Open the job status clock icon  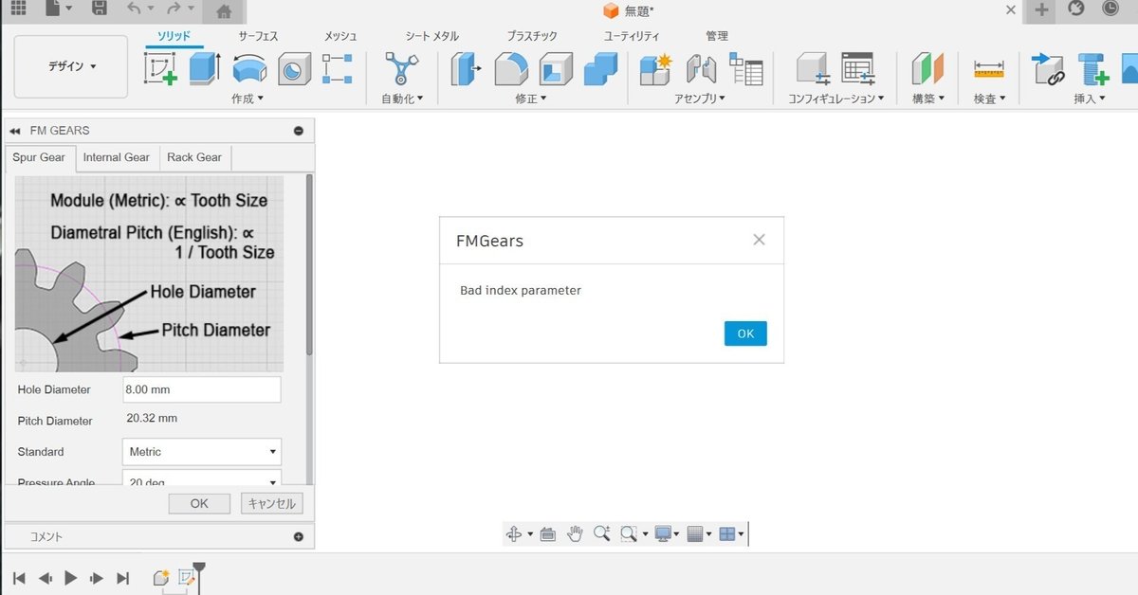point(1110,9)
